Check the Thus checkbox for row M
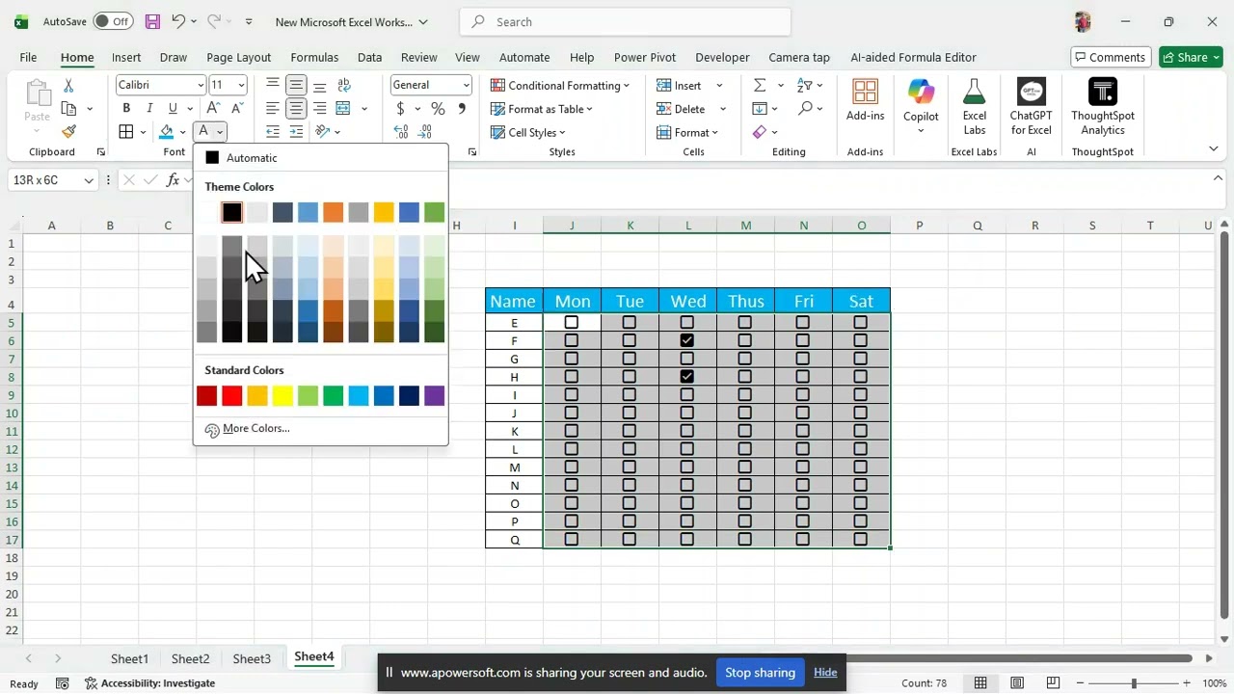Image resolution: width=1234 pixels, height=694 pixels. 745,467
